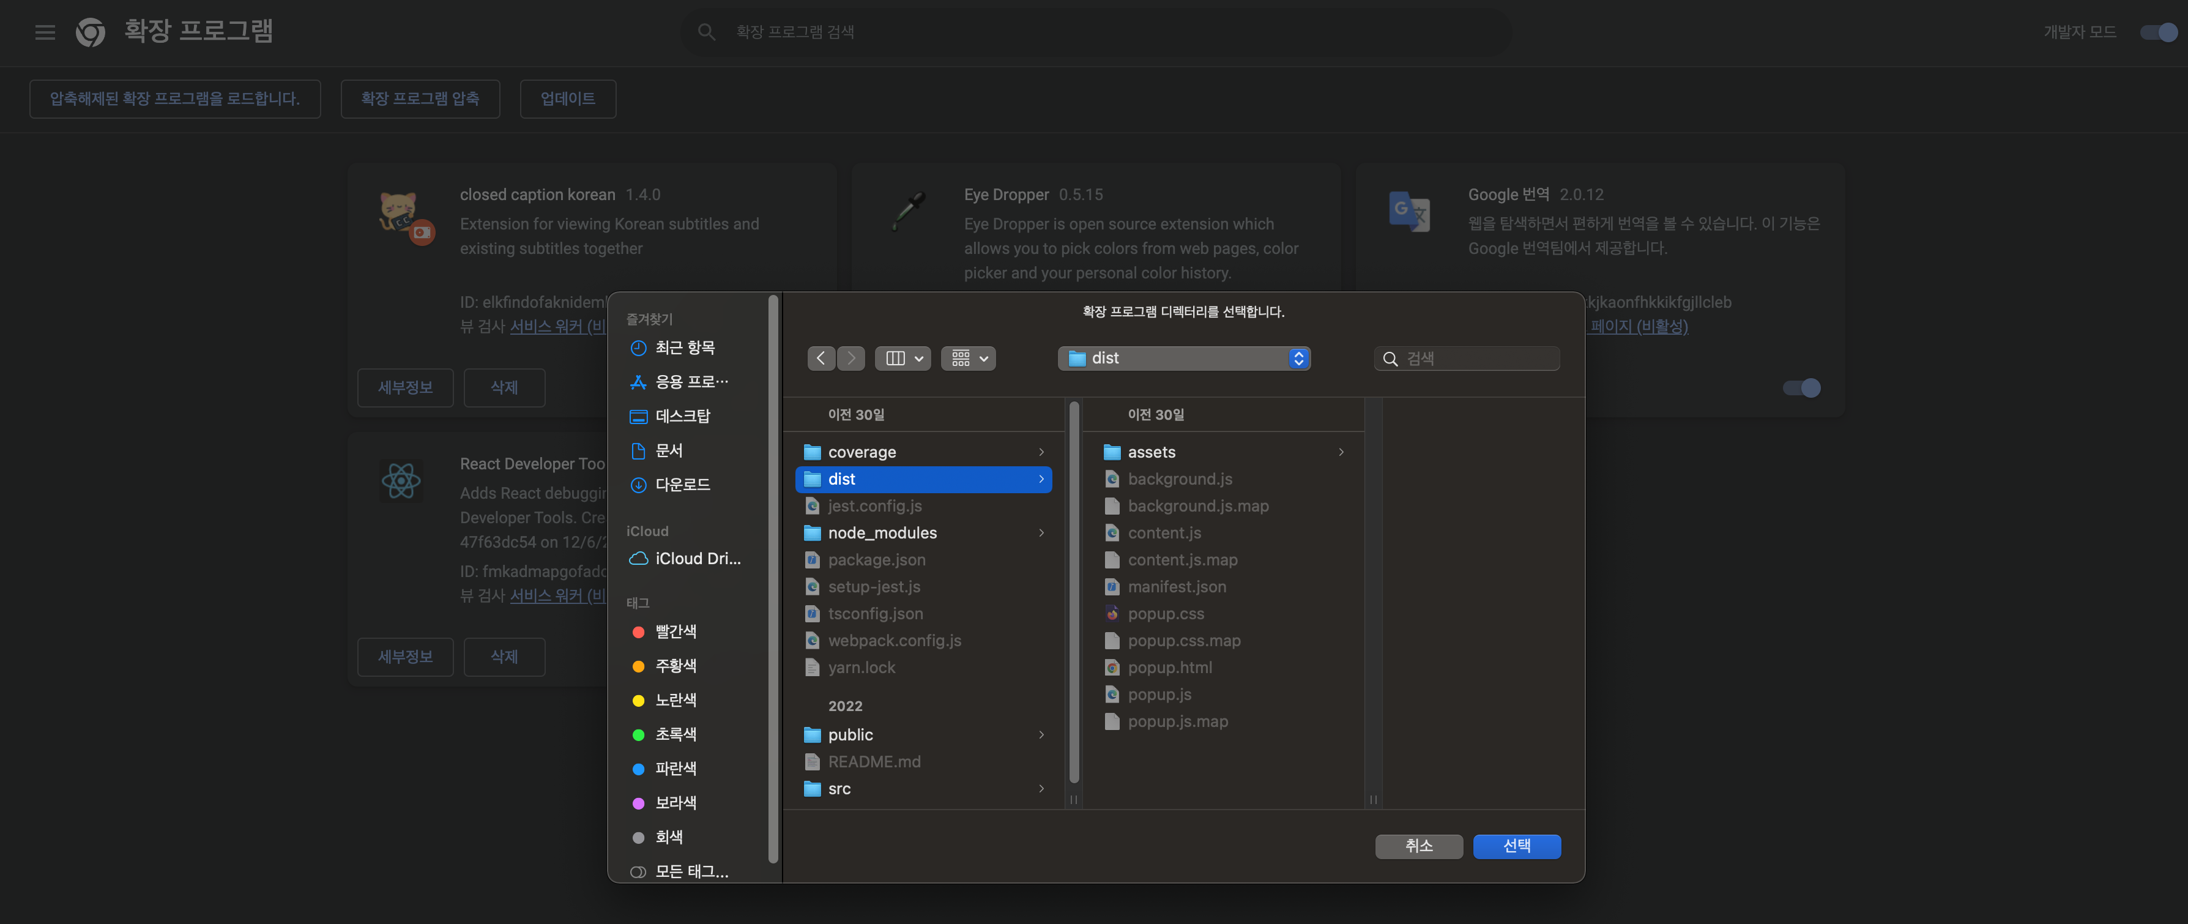Expand the node_modules folder

click(1043, 532)
